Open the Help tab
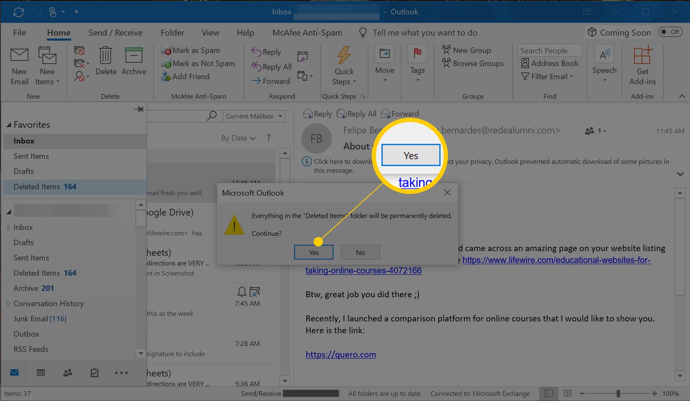Viewport: 690px width, 401px height. point(245,33)
